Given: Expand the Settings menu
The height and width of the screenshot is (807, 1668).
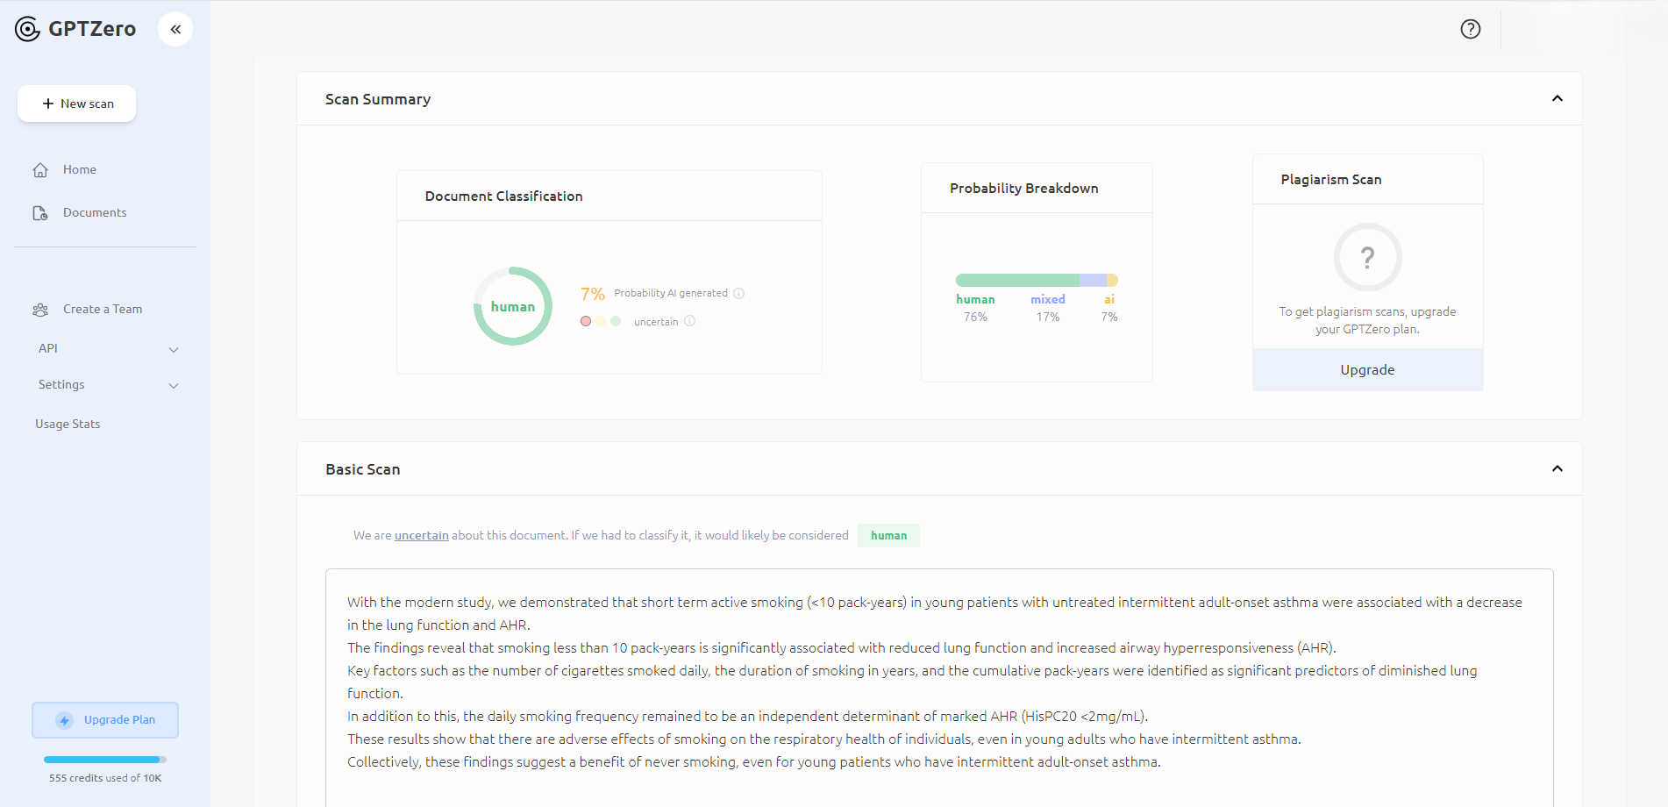Looking at the screenshot, I should 174,385.
